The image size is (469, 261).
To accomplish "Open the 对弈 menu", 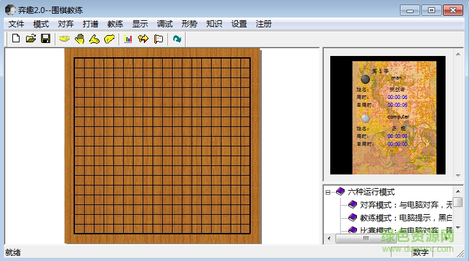I will 66,24.
